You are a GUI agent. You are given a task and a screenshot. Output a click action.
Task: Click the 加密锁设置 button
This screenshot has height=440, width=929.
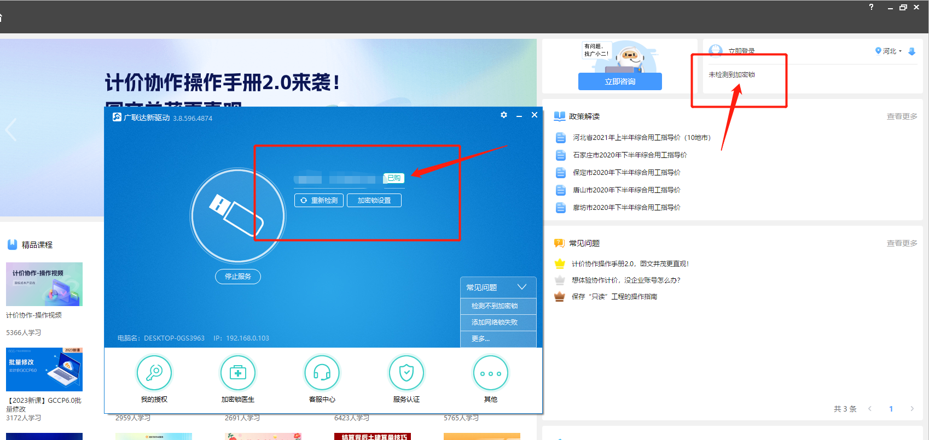coord(374,201)
